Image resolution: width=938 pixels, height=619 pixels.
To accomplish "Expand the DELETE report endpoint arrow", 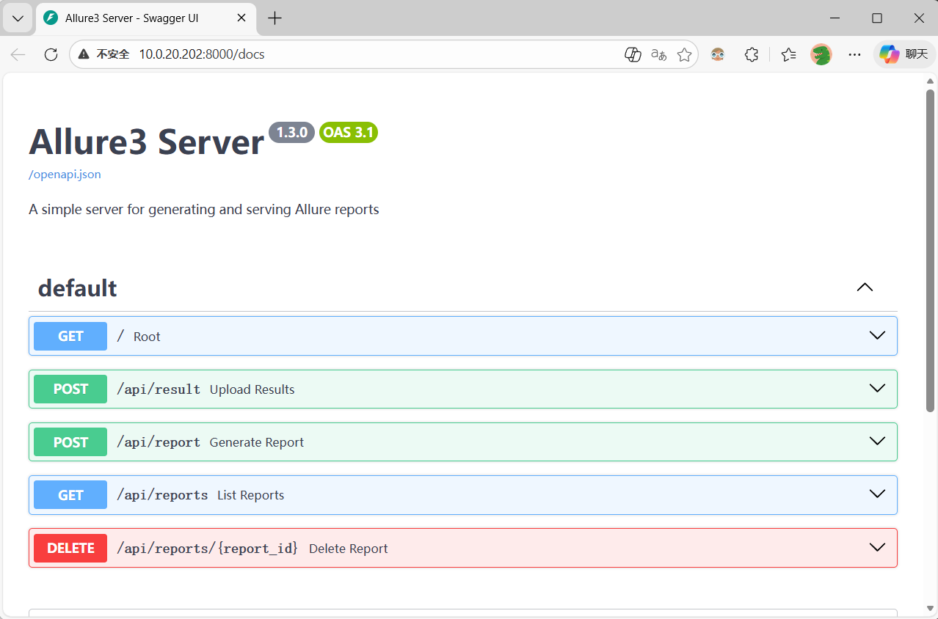I will [877, 548].
